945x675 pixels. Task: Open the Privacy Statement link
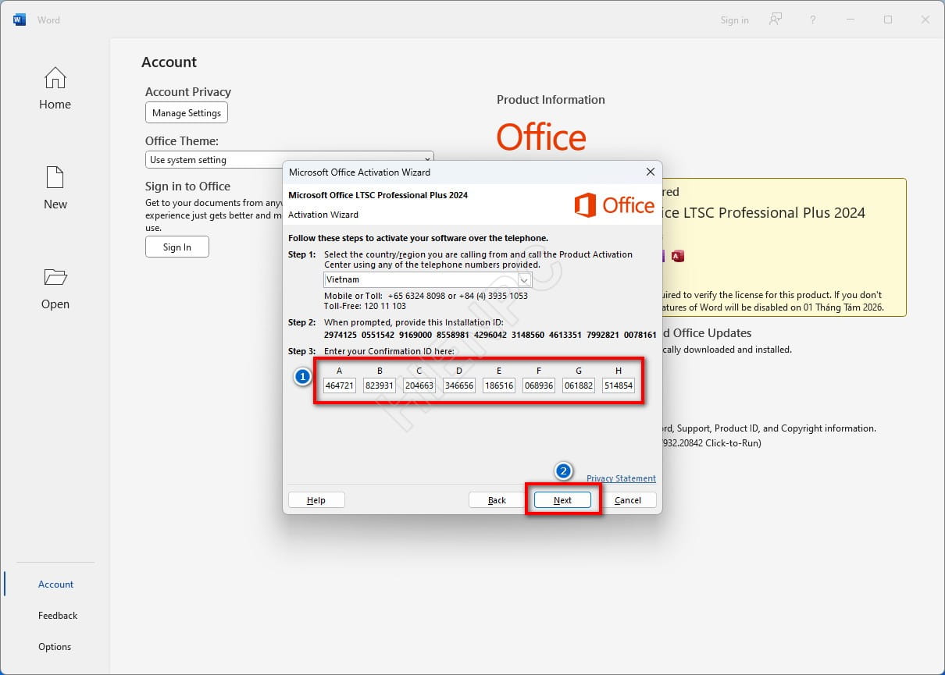pos(621,478)
